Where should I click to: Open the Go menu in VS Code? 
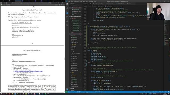(84, 1)
